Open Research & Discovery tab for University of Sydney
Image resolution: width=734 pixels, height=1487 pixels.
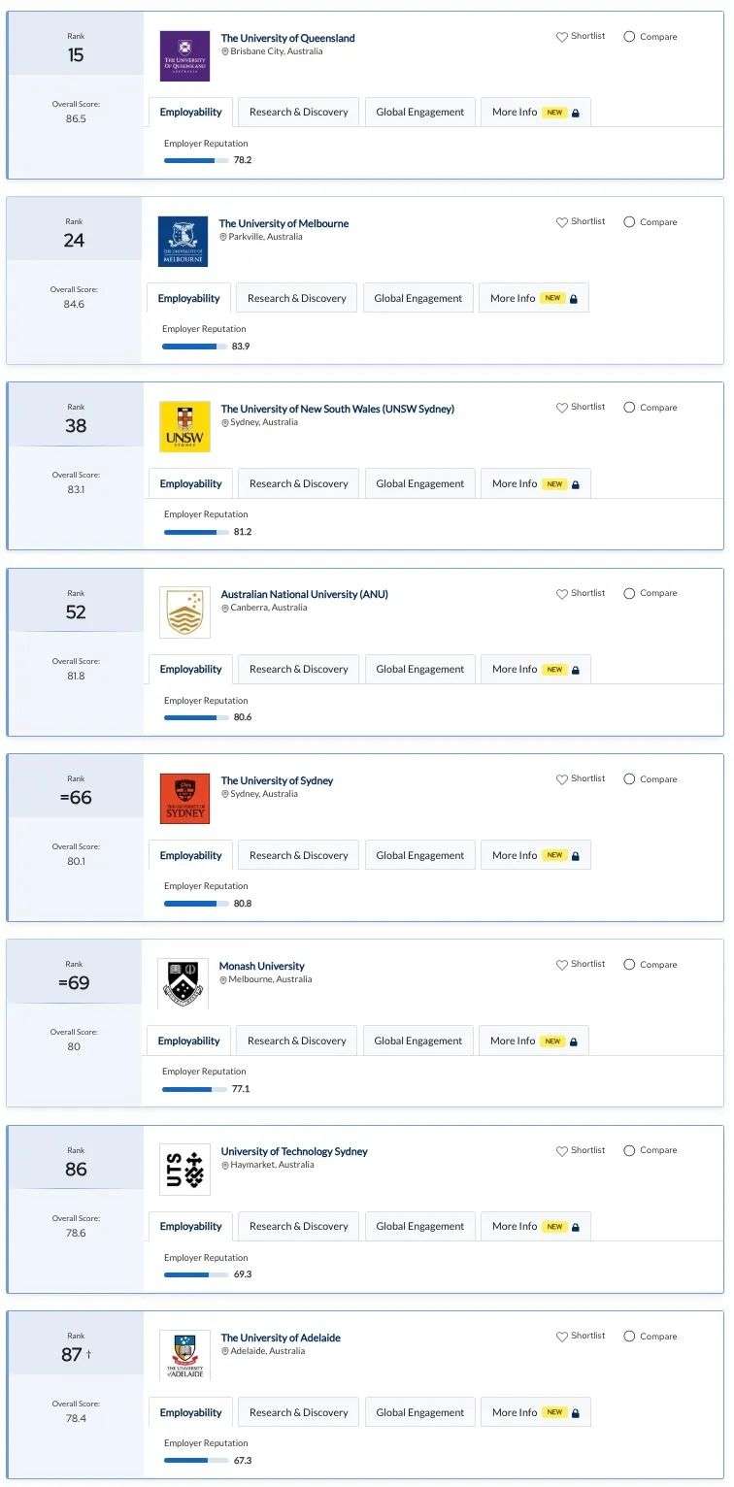(x=299, y=855)
